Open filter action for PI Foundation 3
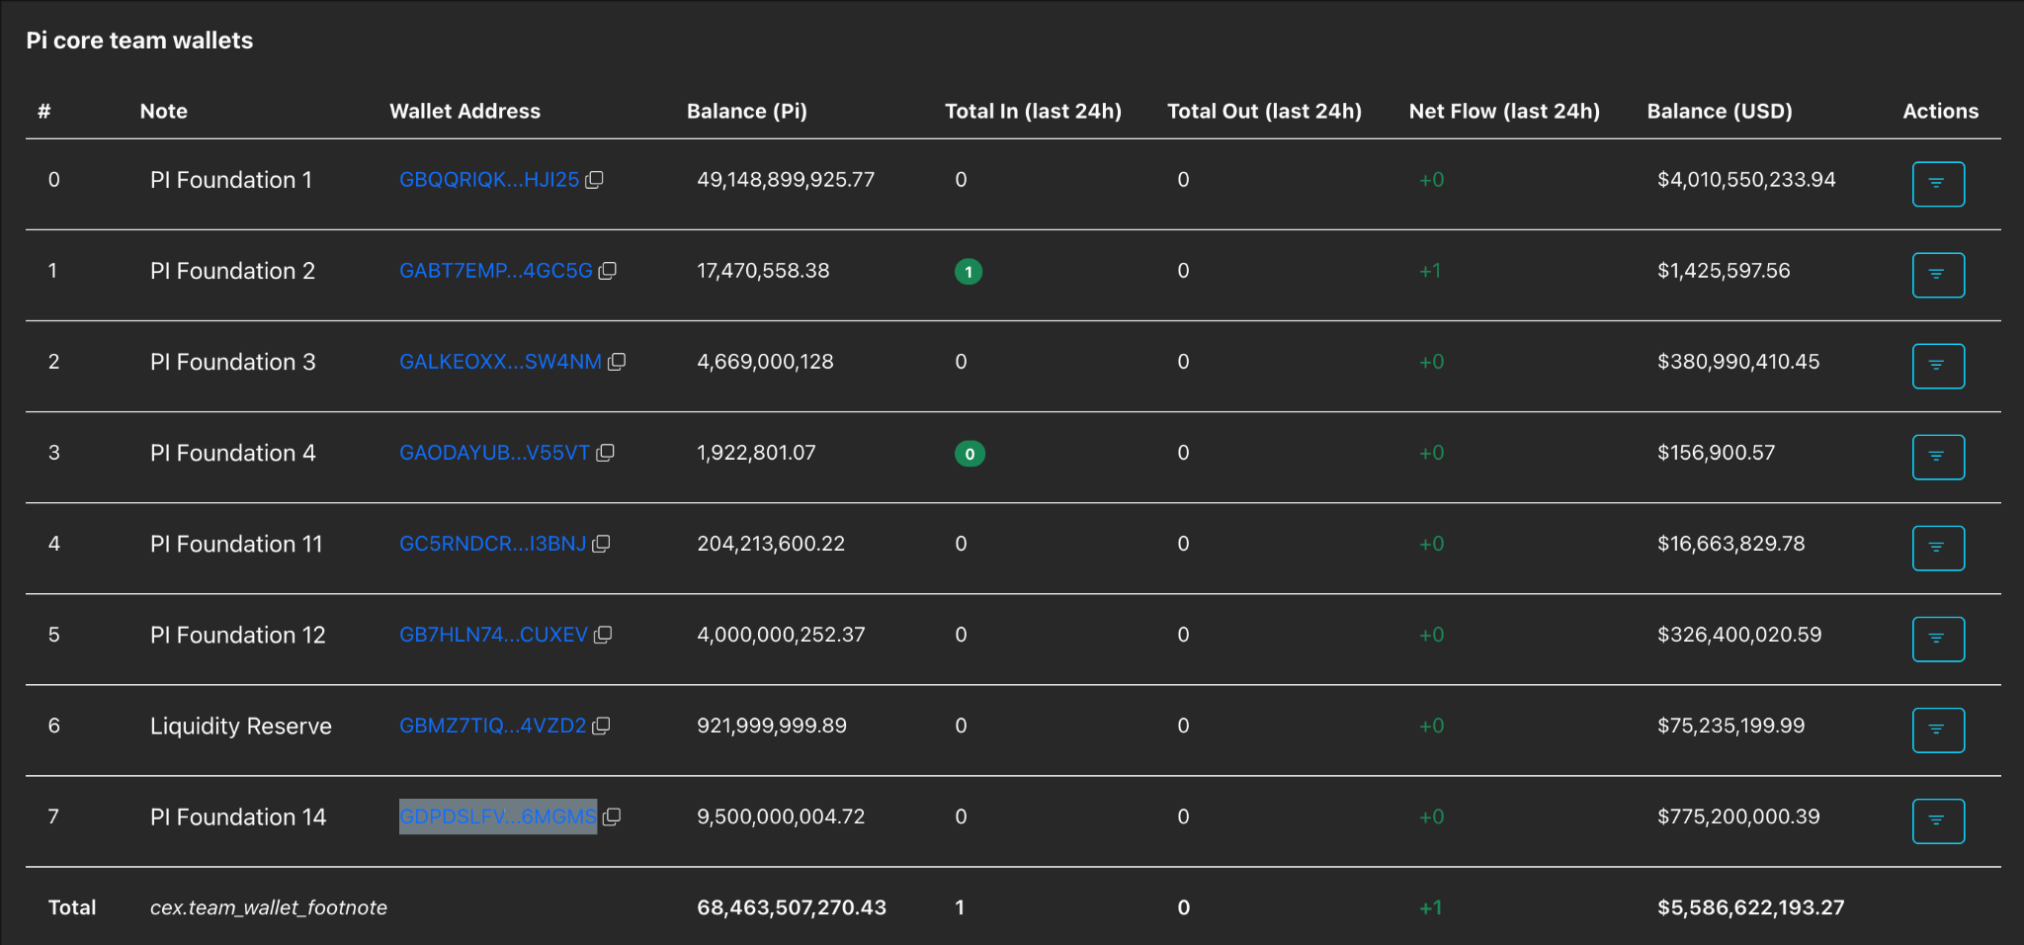 coord(1938,366)
